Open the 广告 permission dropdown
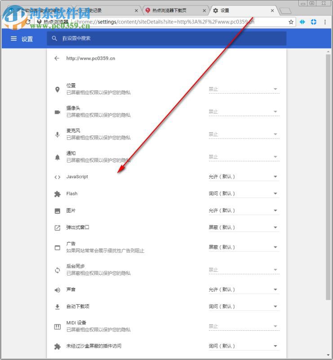This screenshot has width=333, height=360. point(244,247)
